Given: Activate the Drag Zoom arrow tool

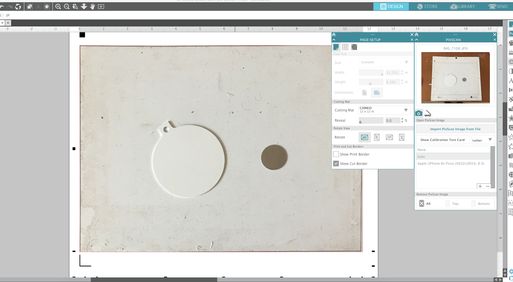Looking at the screenshot, I should [84, 6].
